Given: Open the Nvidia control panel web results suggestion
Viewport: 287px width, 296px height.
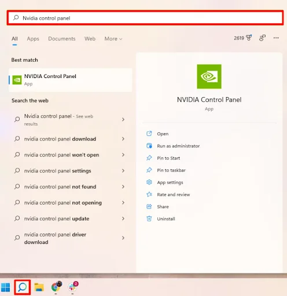Looking at the screenshot, I should point(71,120).
